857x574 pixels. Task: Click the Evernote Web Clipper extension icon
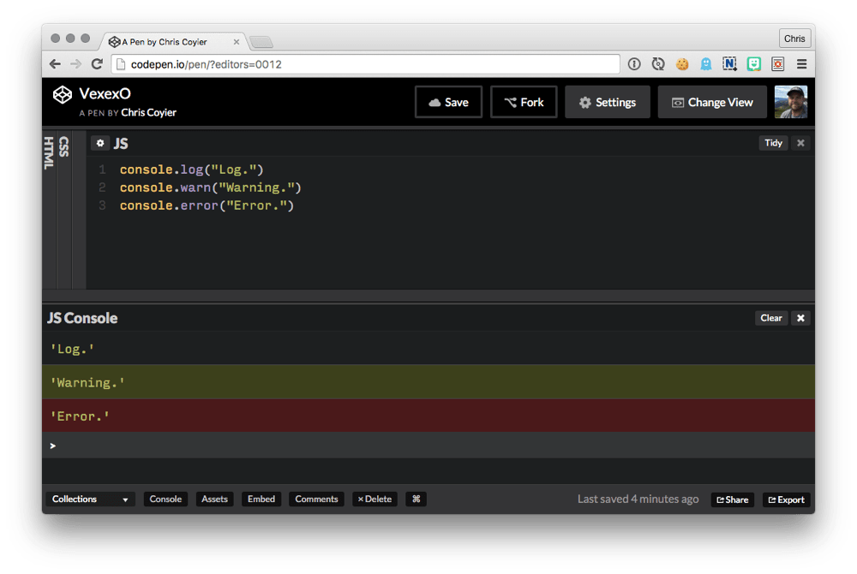pyautogui.click(x=729, y=63)
